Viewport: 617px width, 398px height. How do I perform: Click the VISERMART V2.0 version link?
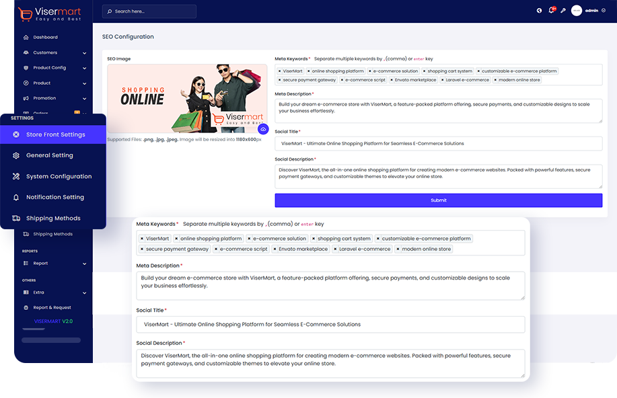click(53, 321)
